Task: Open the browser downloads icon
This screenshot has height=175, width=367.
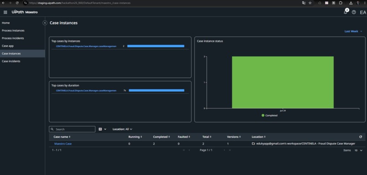Action: pos(351,3)
